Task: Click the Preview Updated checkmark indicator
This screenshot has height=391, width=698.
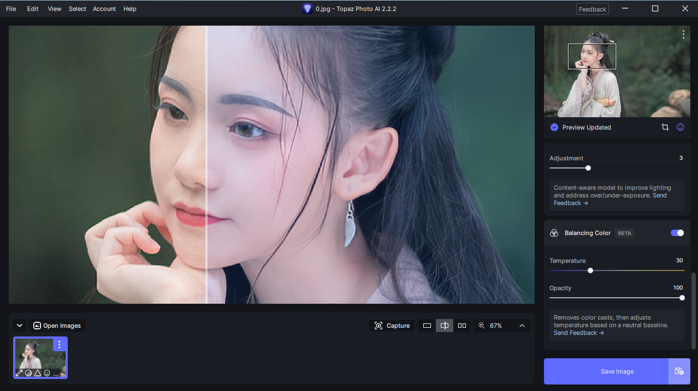Action: click(x=554, y=127)
